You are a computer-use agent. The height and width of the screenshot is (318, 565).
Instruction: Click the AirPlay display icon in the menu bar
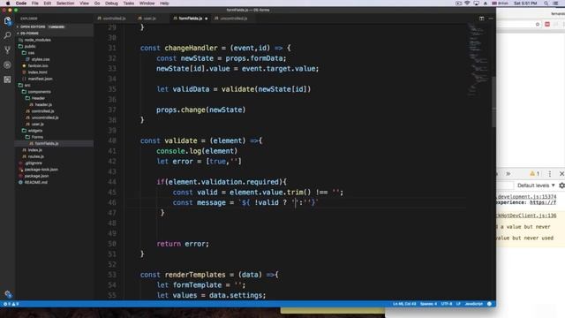click(x=477, y=4)
